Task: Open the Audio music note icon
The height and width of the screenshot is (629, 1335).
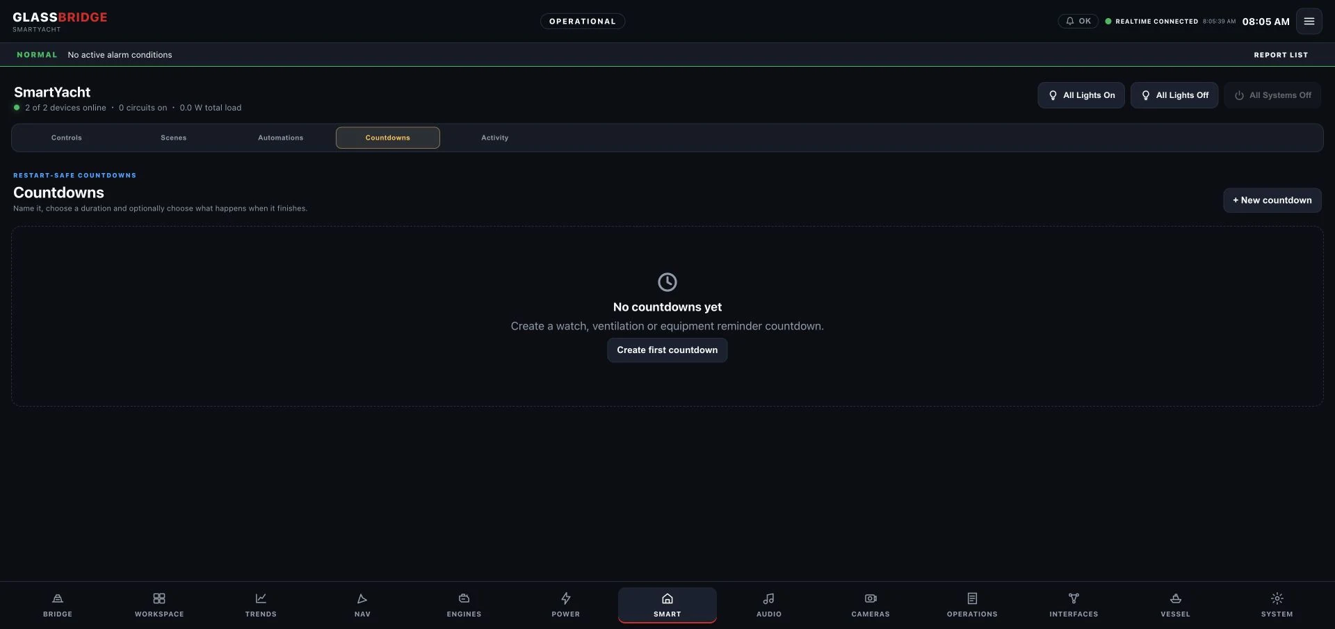Action: click(x=769, y=598)
